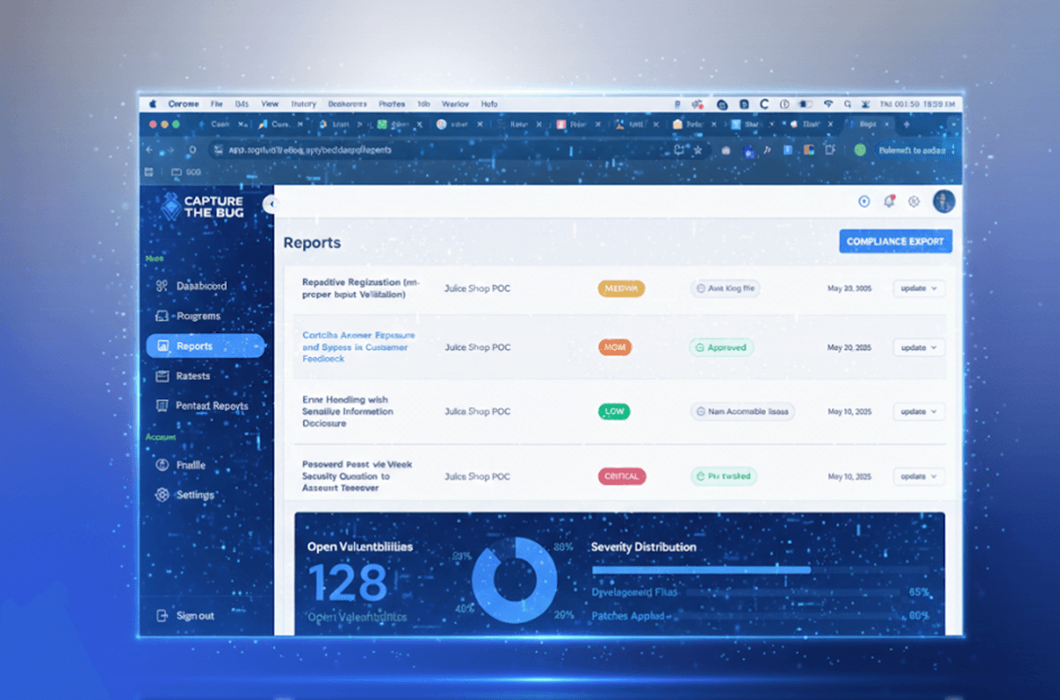Click the red CRITICAL severity badge
The width and height of the screenshot is (1060, 700).
(x=621, y=477)
